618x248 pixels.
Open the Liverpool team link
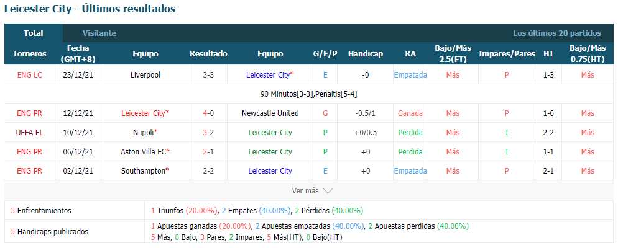pyautogui.click(x=145, y=74)
